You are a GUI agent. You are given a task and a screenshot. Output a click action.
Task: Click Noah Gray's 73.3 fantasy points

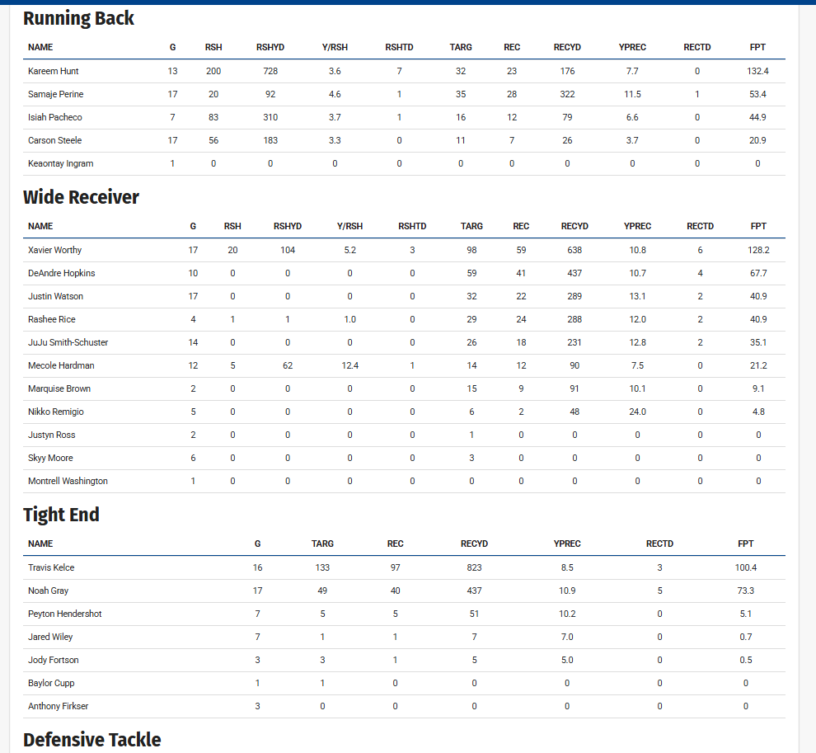point(746,591)
